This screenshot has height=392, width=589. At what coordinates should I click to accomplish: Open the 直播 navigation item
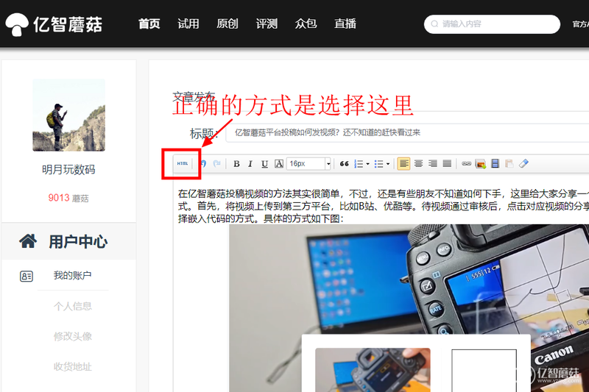coord(345,24)
